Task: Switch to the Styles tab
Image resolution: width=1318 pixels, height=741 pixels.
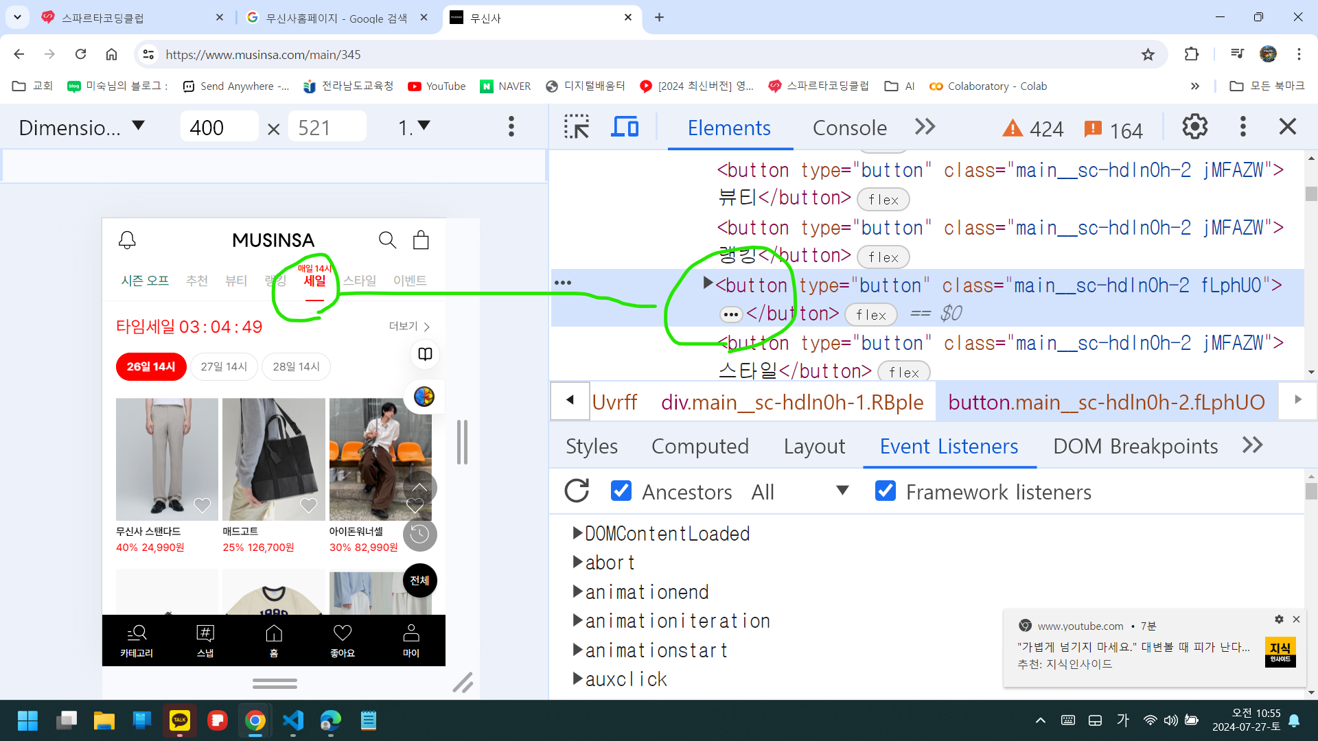Action: [591, 446]
